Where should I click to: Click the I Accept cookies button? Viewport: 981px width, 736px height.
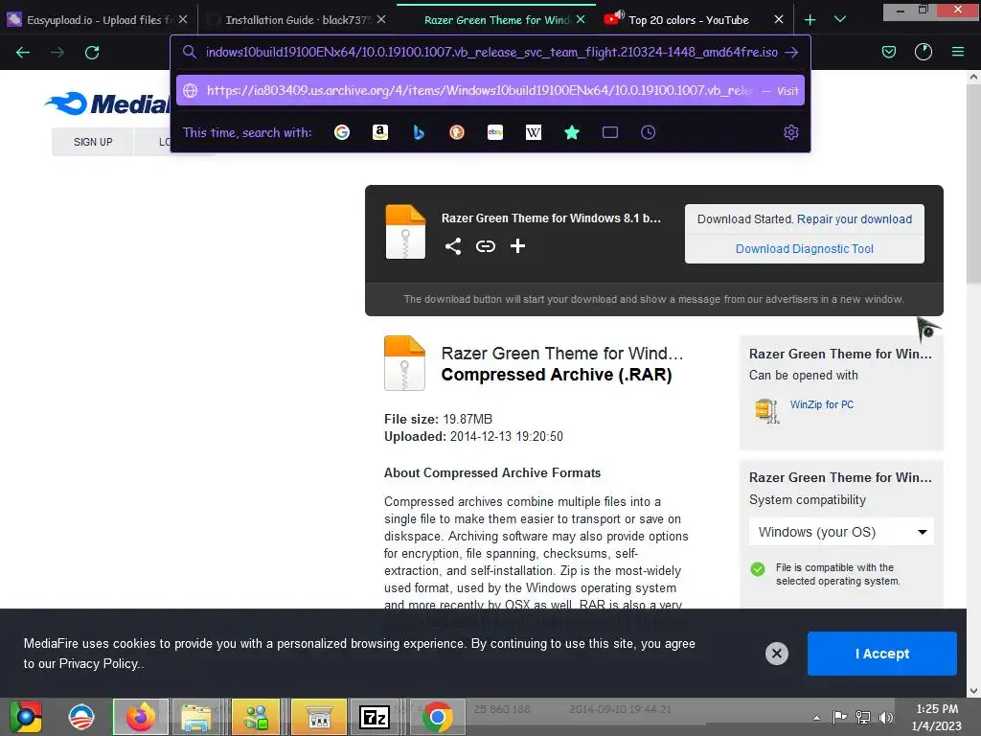point(882,654)
